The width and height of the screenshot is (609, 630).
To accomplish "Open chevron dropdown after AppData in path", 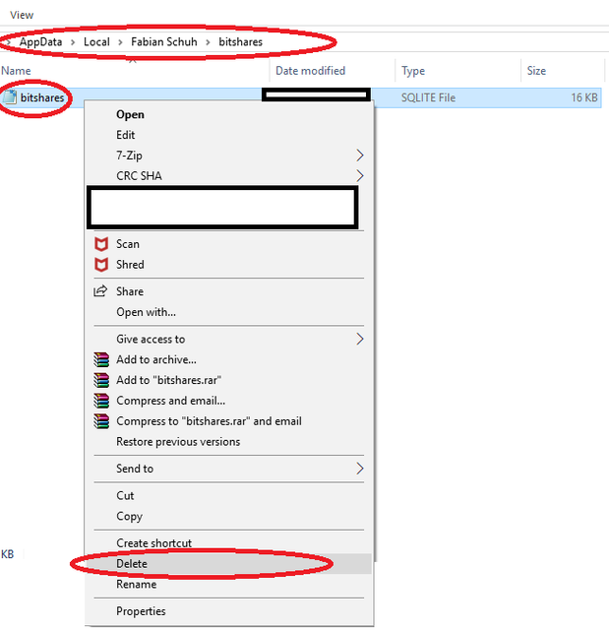I will point(73,42).
